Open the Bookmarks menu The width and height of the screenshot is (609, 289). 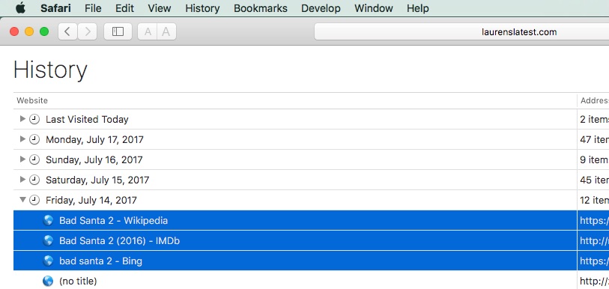tap(261, 8)
